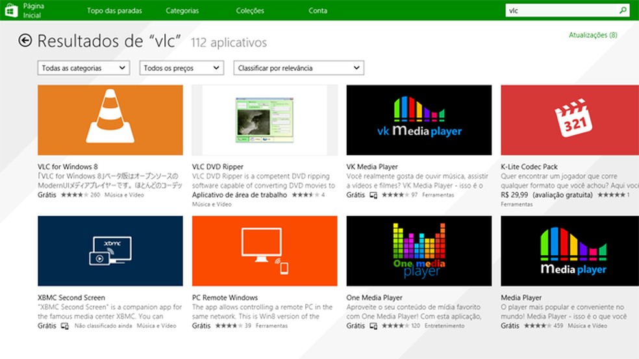The height and width of the screenshot is (359, 639).
Task: Click Atualizações (8) link
Action: click(x=593, y=35)
